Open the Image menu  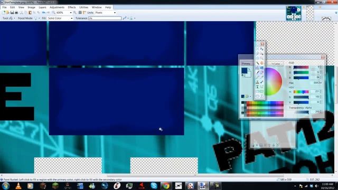point(31,7)
